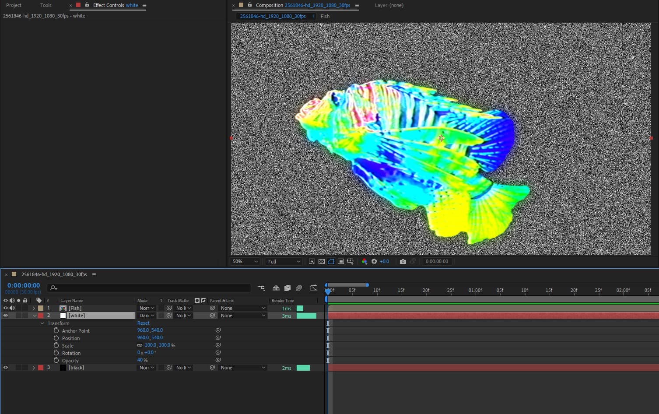Open blending mode dropdown for white layer

tap(147, 316)
